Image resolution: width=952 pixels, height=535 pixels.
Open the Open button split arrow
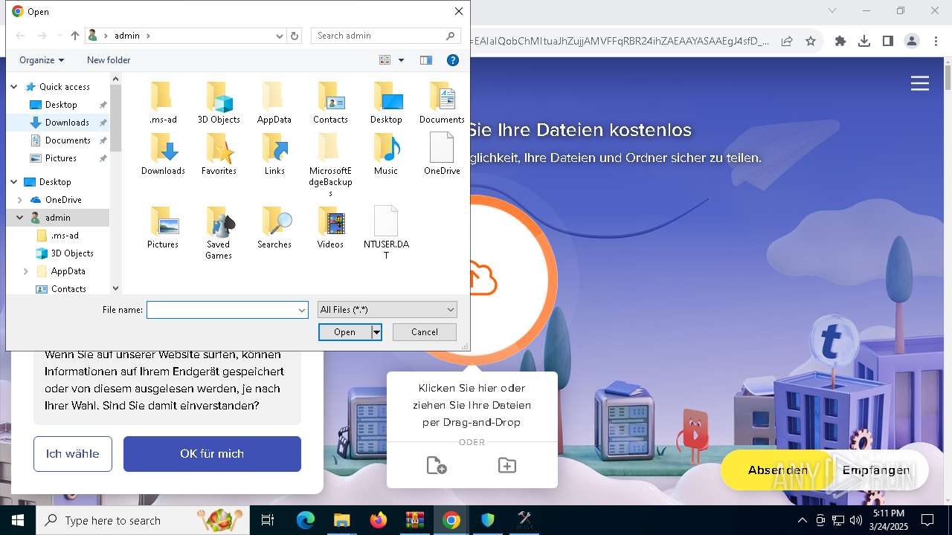click(x=377, y=332)
